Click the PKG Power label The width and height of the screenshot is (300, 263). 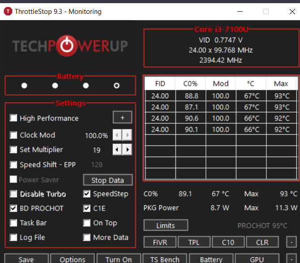[x=161, y=208]
